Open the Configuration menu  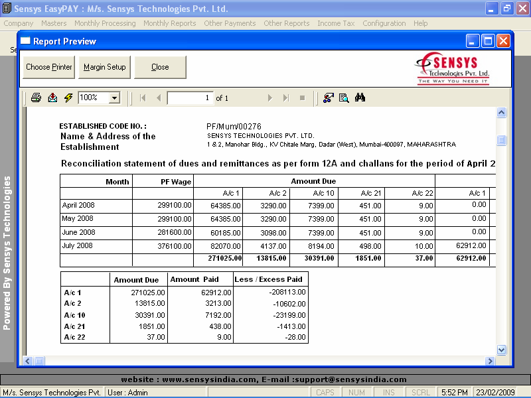point(384,23)
